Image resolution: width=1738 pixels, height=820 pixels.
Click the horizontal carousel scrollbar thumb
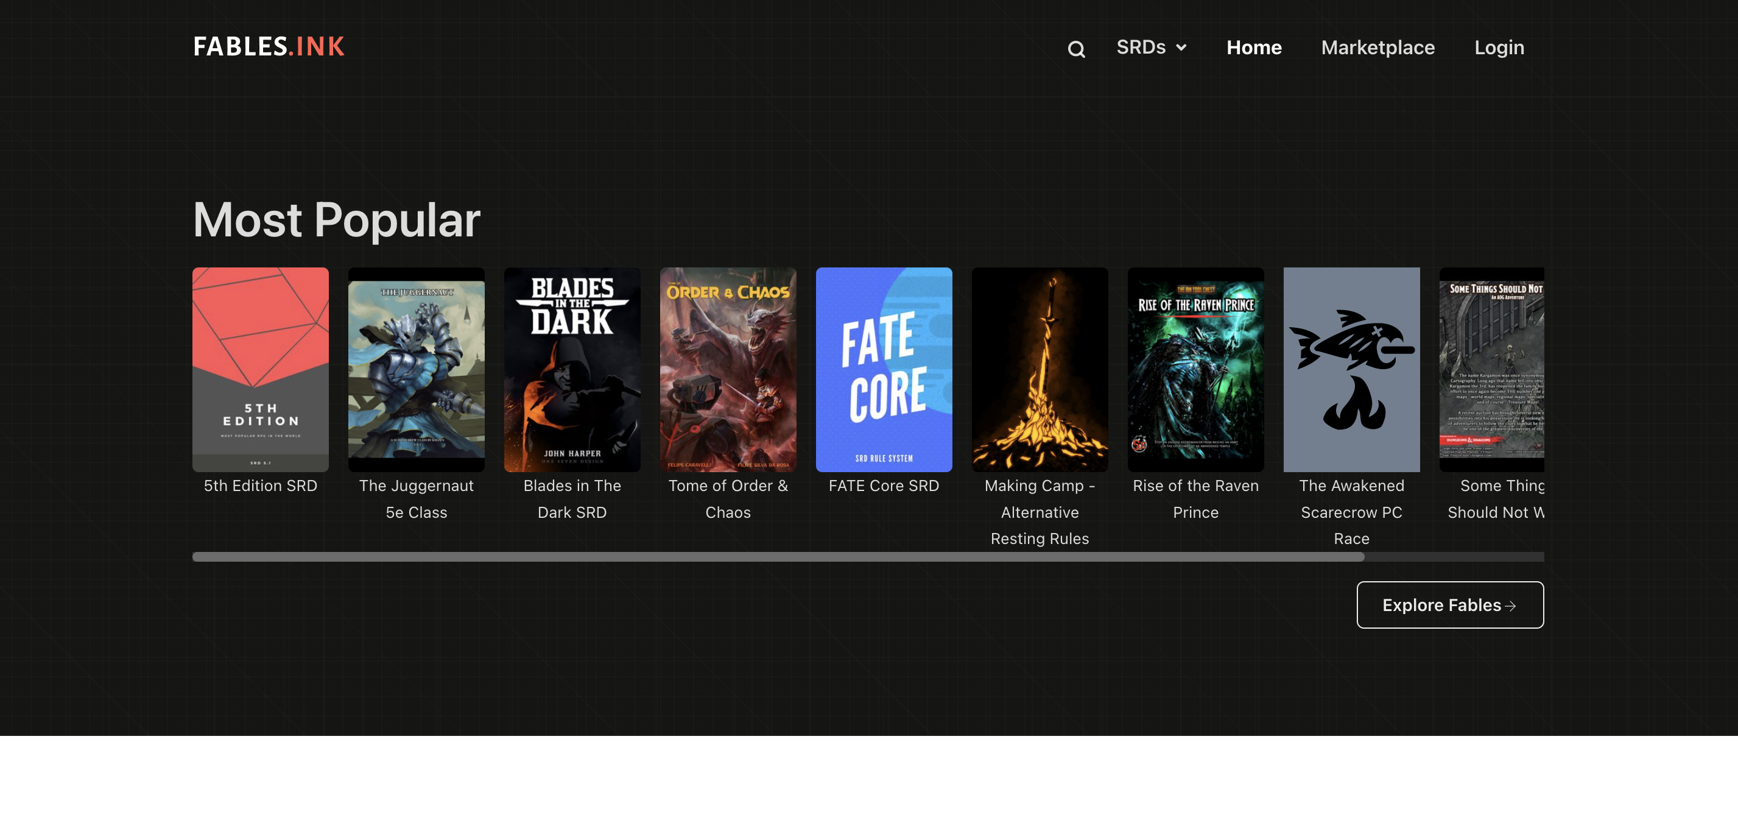[778, 557]
